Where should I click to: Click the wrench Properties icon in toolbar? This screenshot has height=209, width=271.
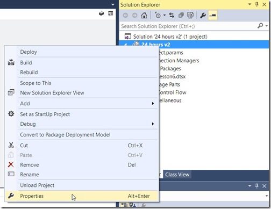(x=203, y=16)
